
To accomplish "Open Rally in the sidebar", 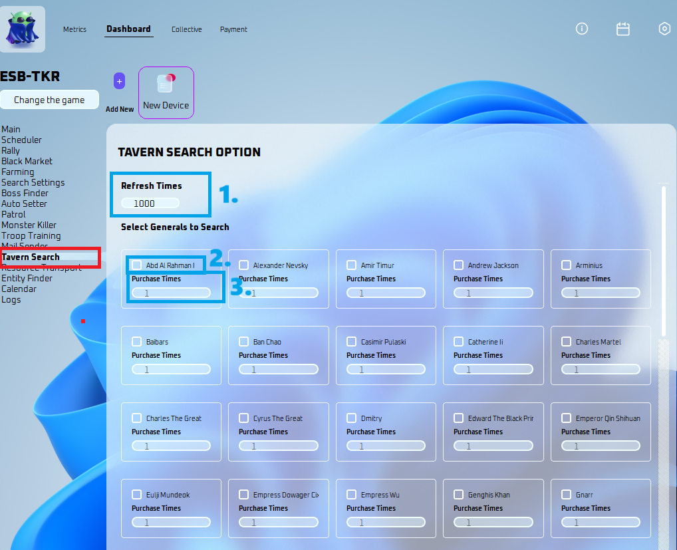I will pyautogui.click(x=11, y=151).
